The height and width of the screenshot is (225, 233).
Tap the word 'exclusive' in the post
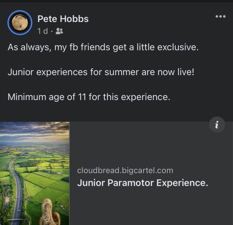178,47
